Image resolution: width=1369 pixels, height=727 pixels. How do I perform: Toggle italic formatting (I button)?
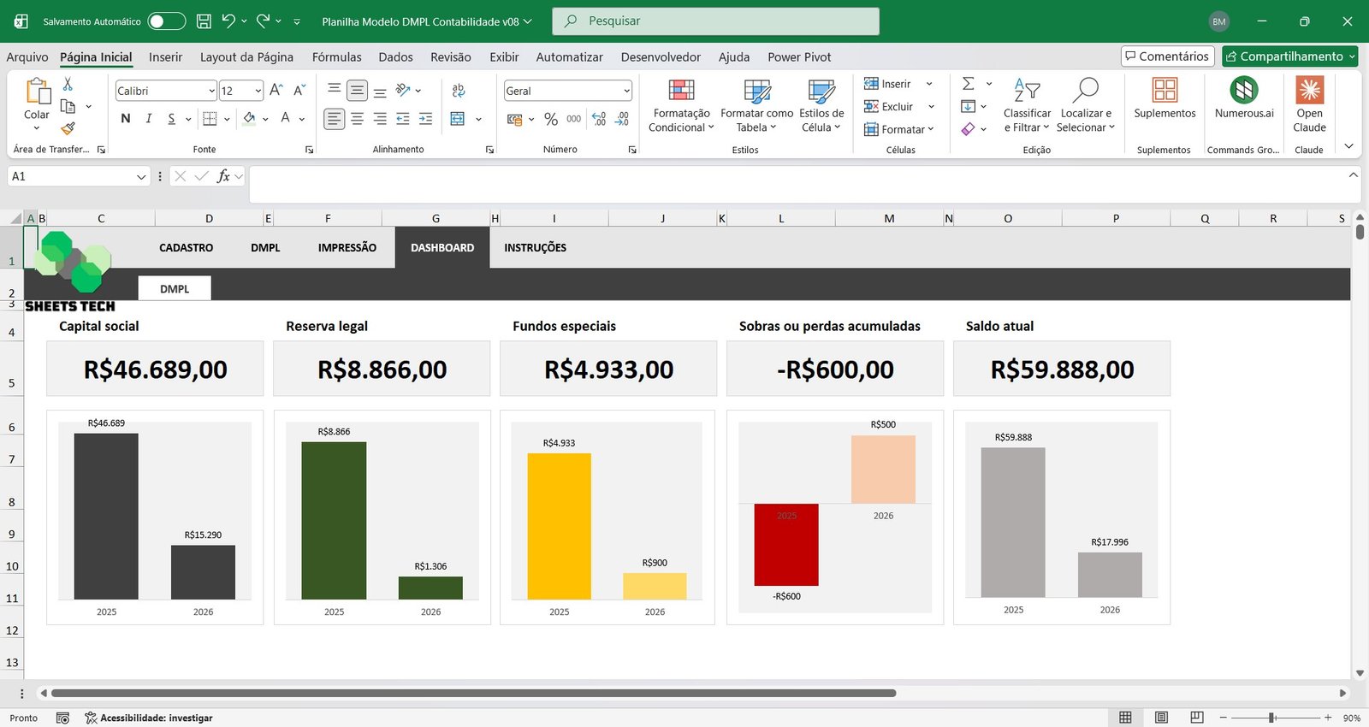click(149, 119)
